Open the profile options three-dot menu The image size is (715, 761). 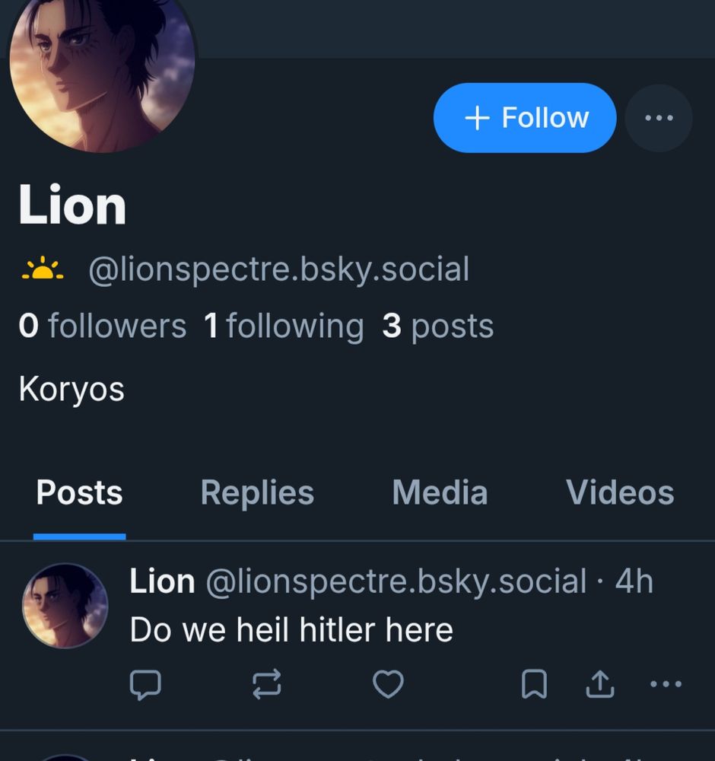point(659,118)
